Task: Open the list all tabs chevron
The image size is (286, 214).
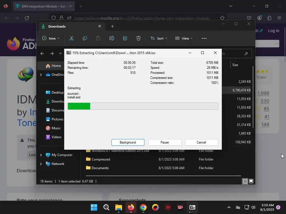Action: coord(230,6)
